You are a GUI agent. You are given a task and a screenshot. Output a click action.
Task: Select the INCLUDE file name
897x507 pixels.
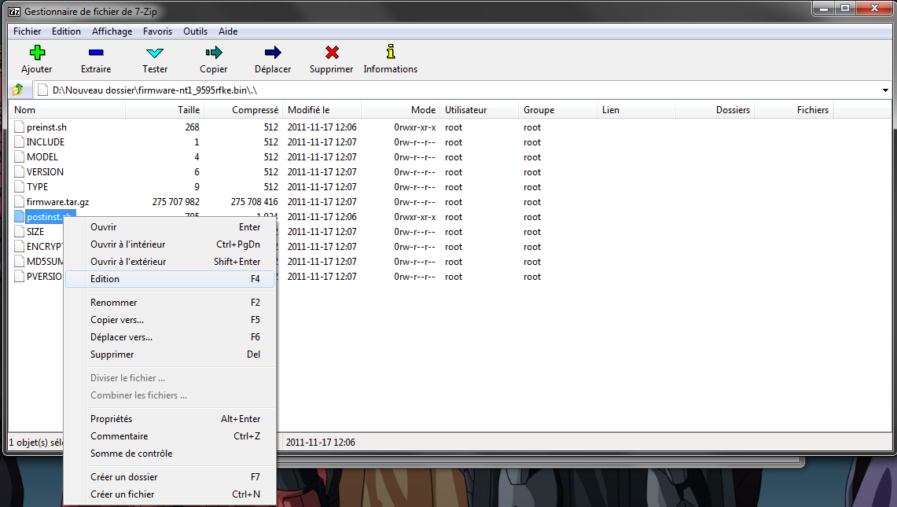[x=45, y=142]
